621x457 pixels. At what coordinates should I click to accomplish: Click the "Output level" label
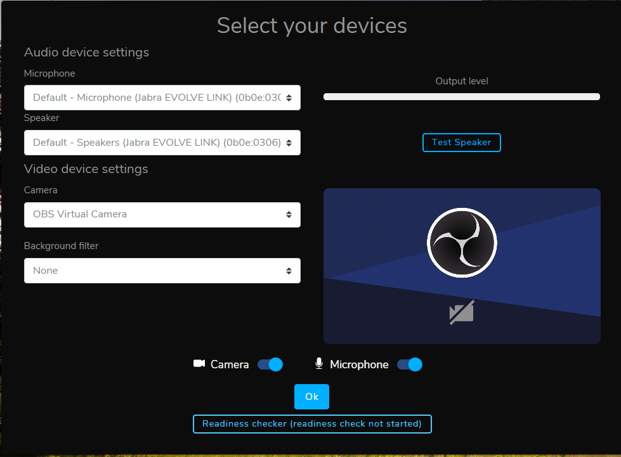(462, 81)
